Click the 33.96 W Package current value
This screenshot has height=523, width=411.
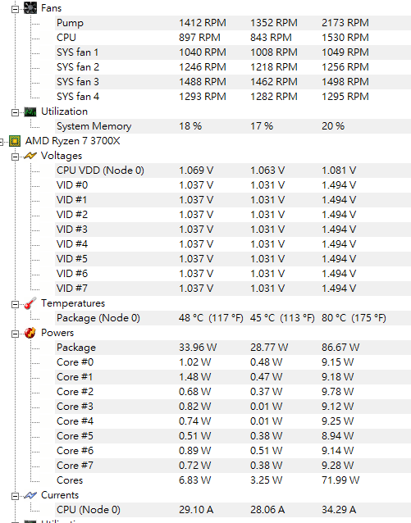pyautogui.click(x=198, y=348)
